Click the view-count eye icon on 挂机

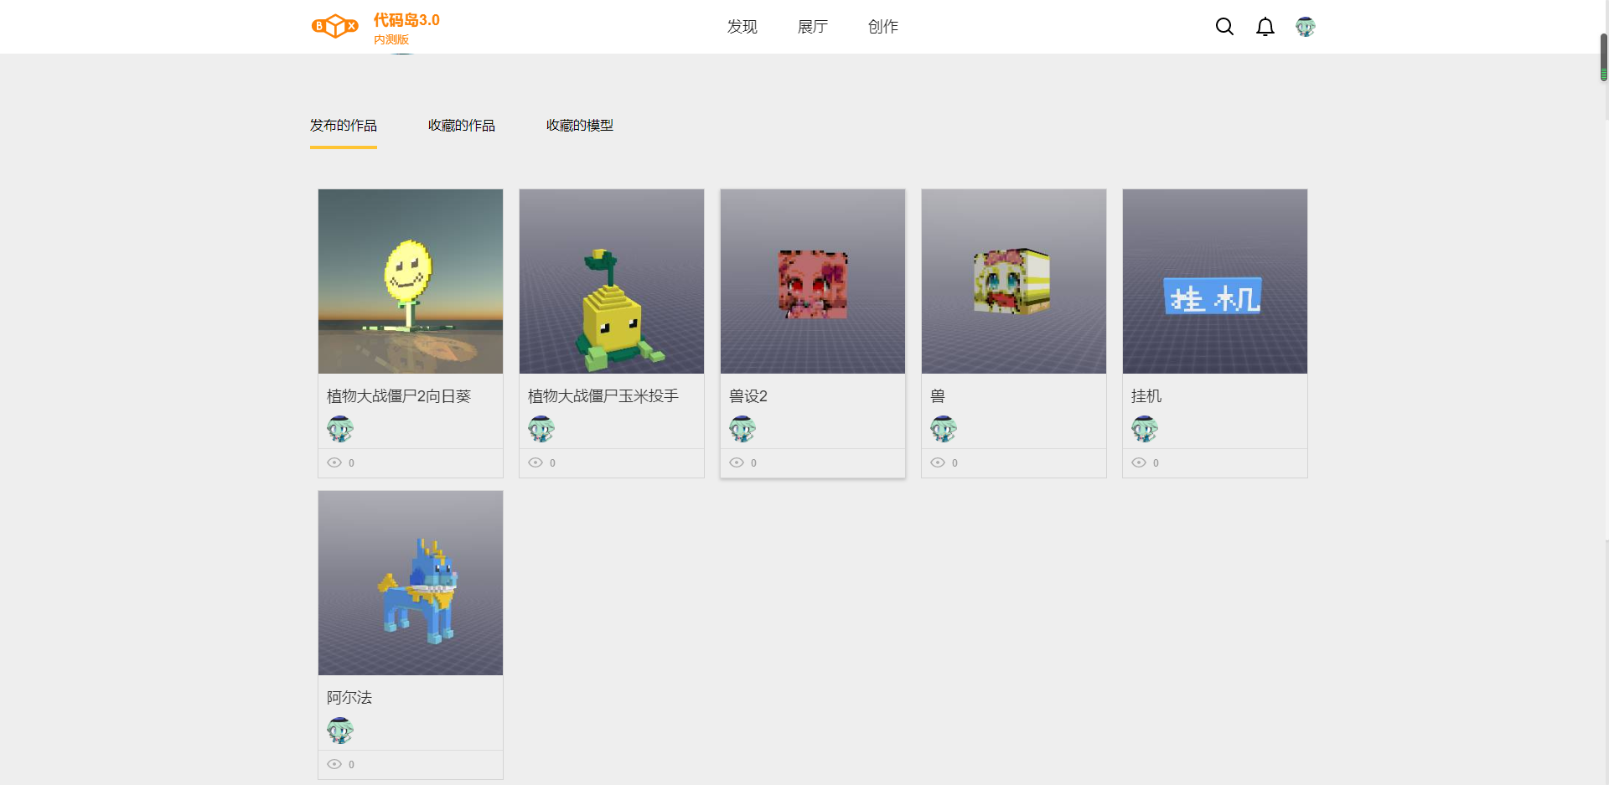point(1139,462)
